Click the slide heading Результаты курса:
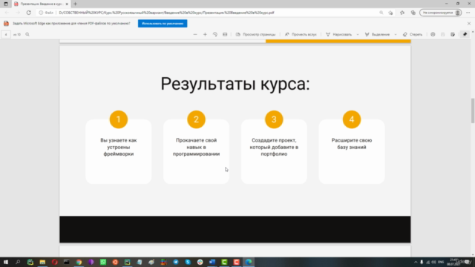 [x=235, y=84]
